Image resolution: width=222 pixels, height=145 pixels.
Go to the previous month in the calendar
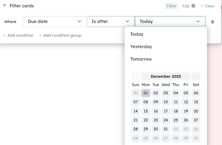pyautogui.click(x=135, y=76)
